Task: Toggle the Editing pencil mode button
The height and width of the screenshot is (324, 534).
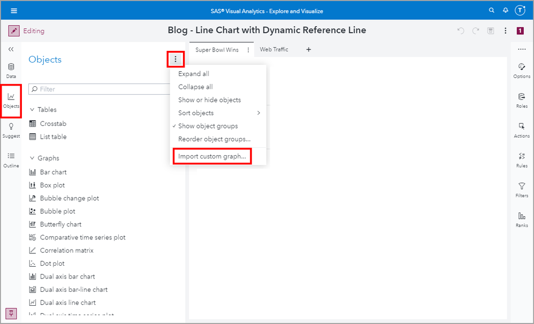Action: point(14,31)
